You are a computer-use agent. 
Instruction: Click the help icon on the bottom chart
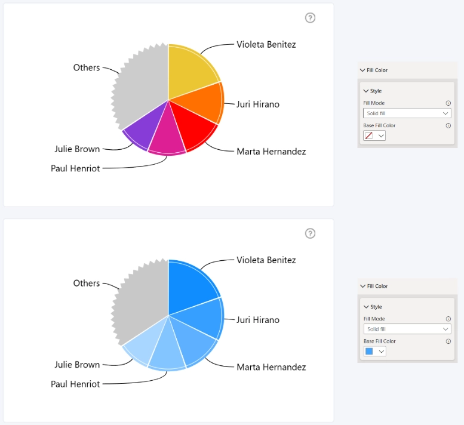click(x=310, y=233)
